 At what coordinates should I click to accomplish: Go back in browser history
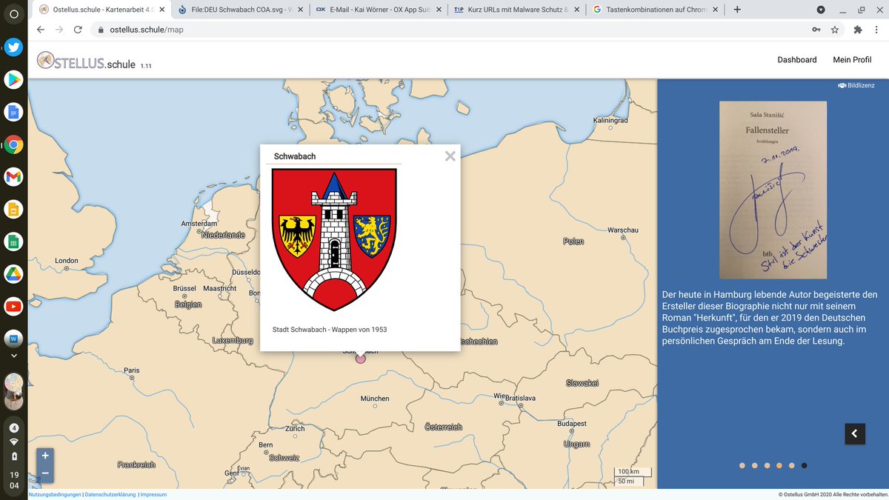[40, 30]
